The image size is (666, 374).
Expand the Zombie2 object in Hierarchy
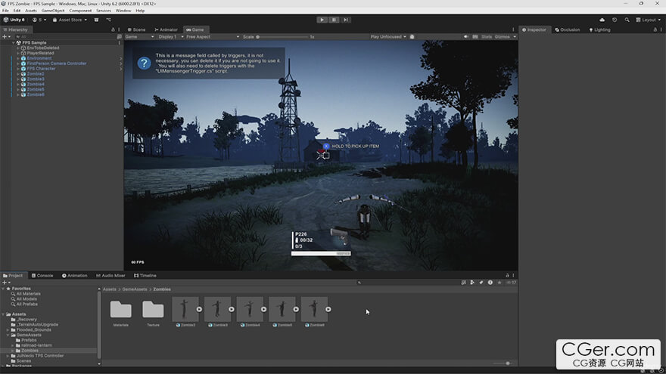coord(18,74)
